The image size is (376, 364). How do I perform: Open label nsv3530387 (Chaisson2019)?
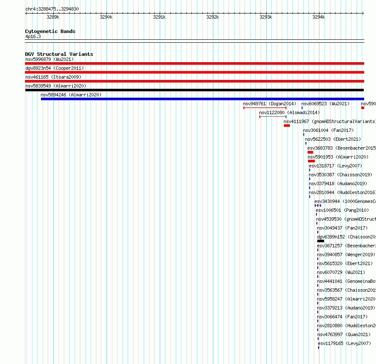341,175
